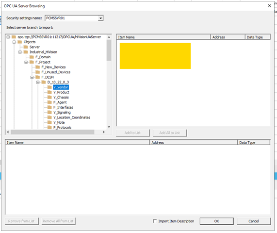The height and width of the screenshot is (233, 277).
Task: Collapse the Industrial_HiVision tree node
Action: pos(20,52)
